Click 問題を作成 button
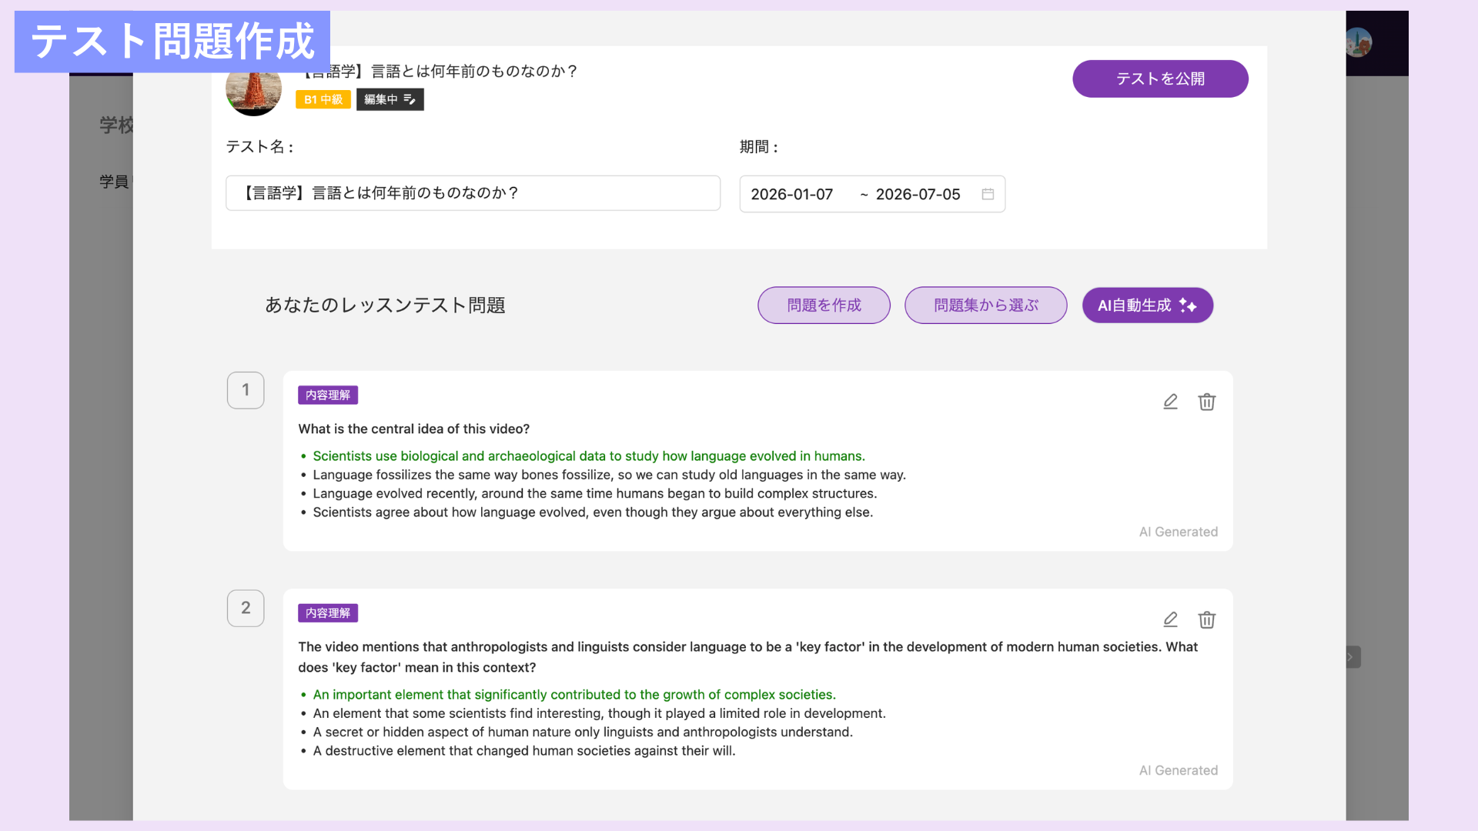The image size is (1478, 831). tap(824, 305)
